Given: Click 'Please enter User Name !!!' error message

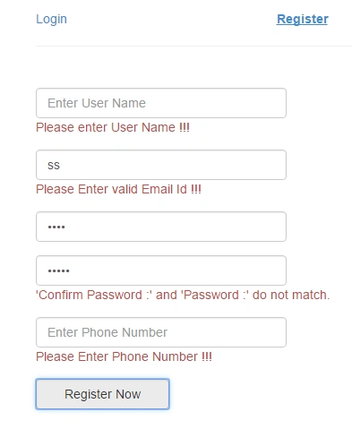Looking at the screenshot, I should (113, 127).
